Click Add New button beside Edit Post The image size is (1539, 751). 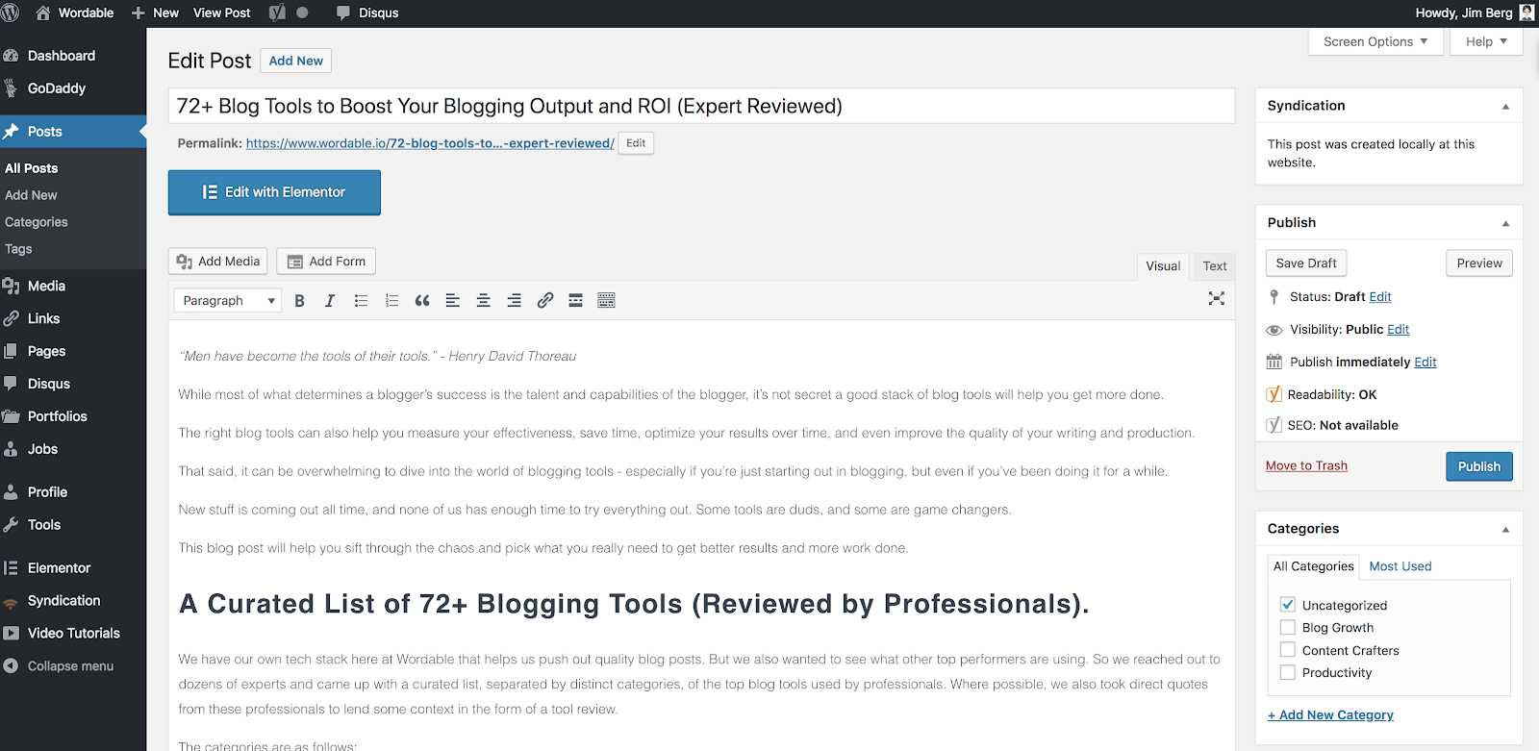[x=296, y=61]
